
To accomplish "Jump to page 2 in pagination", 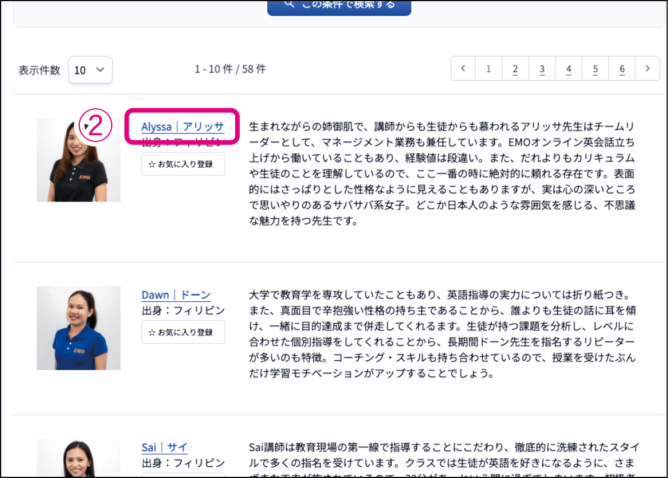I will click(x=515, y=68).
